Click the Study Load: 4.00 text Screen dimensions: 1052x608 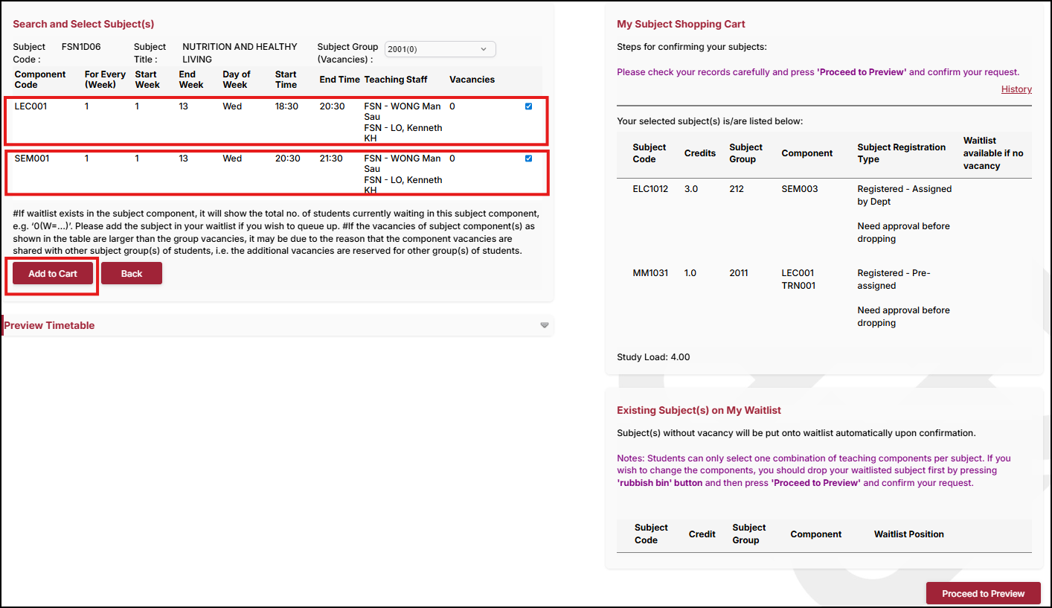pyautogui.click(x=653, y=357)
